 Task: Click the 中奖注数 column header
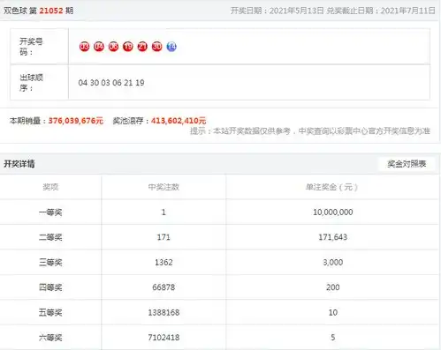coord(163,187)
